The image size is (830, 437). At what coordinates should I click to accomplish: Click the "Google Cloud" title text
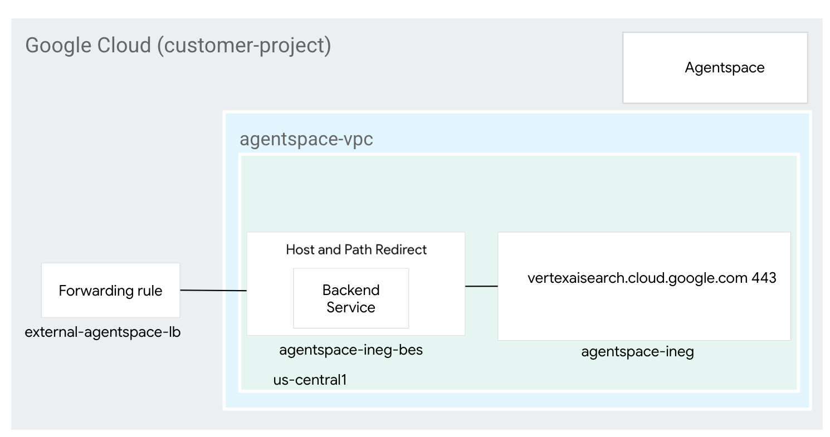click(88, 45)
